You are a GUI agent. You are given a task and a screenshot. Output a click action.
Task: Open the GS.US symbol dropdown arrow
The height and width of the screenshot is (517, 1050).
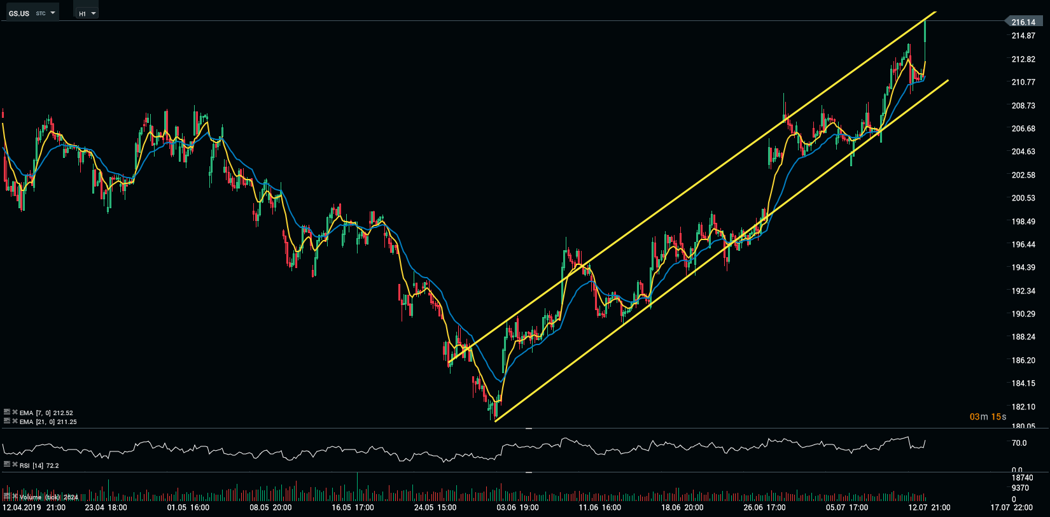(53, 13)
